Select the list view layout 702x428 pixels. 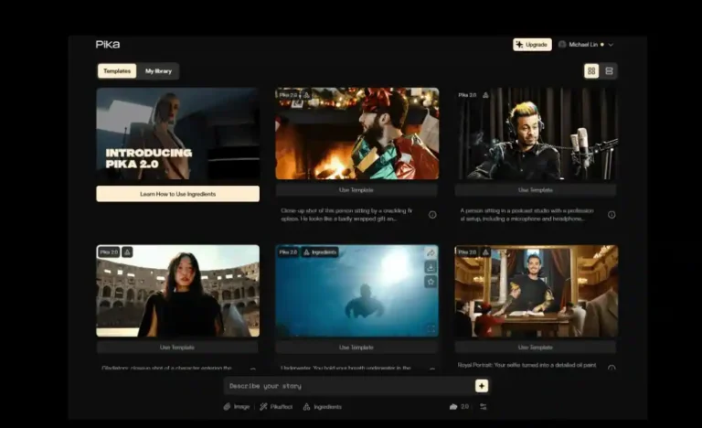pos(609,70)
